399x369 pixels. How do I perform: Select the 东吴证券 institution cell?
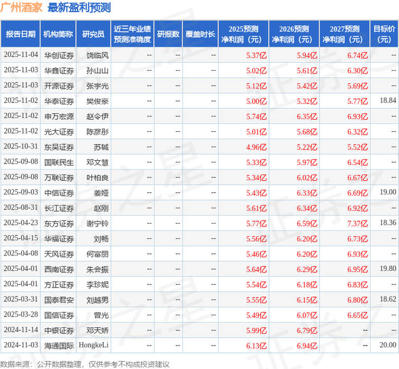tap(59, 147)
